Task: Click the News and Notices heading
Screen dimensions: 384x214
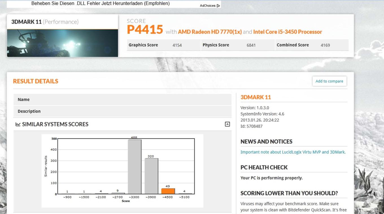Action: coord(266,142)
